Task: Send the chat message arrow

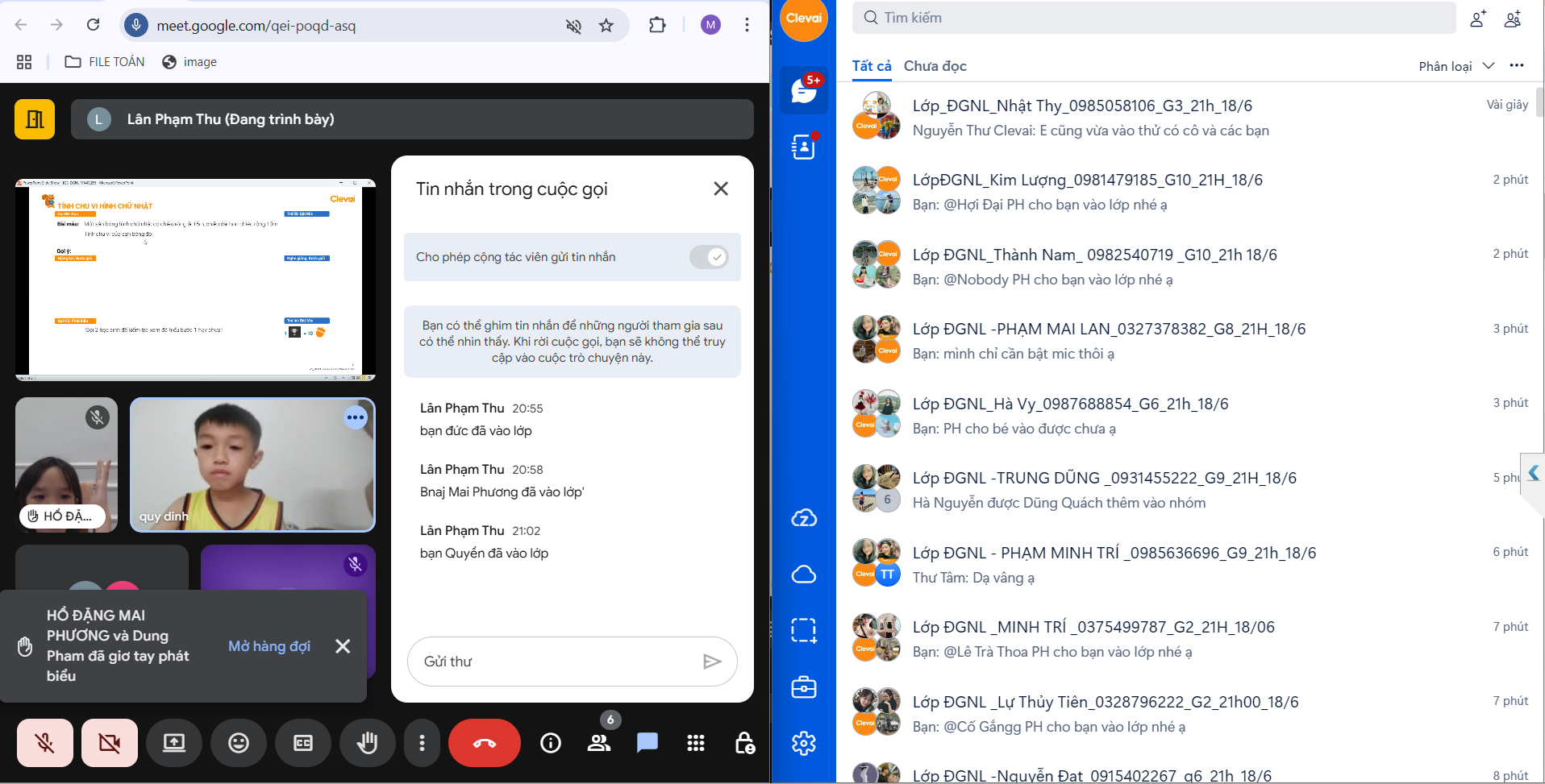Action: [x=712, y=662]
